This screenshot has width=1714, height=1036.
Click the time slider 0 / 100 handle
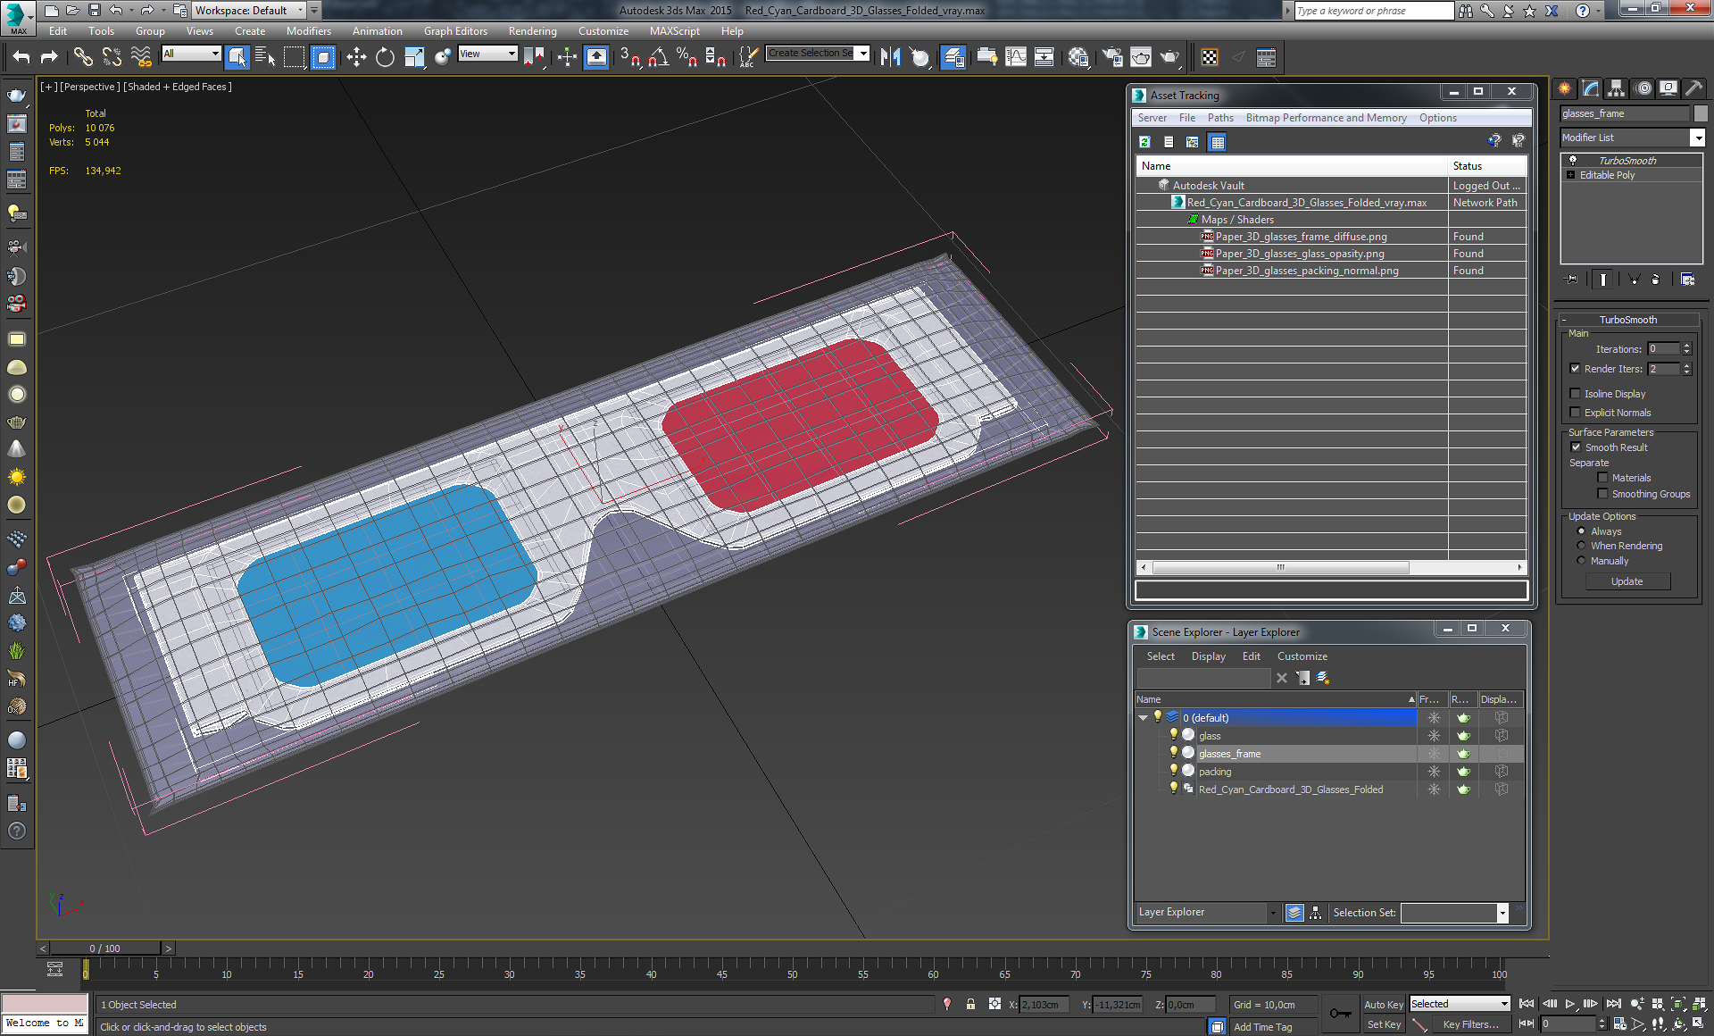[x=104, y=948]
